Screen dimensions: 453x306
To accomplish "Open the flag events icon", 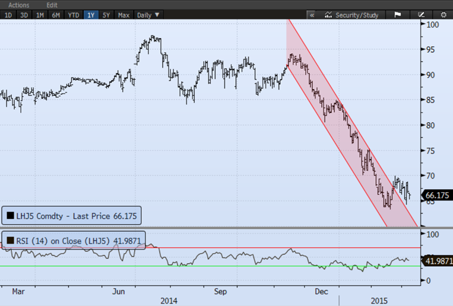I will pos(397,15).
